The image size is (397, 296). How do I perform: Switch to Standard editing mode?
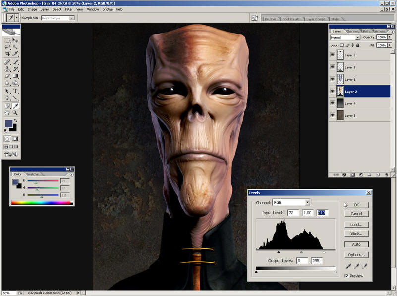(7, 139)
